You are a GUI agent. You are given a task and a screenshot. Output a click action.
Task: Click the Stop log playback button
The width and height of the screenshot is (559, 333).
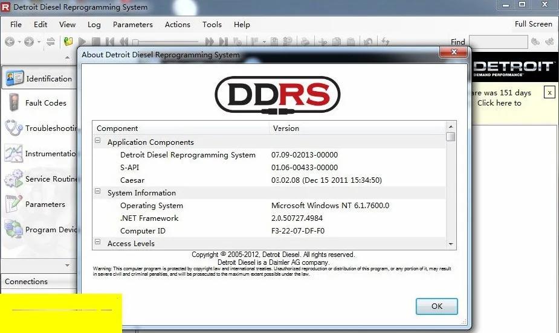(96, 42)
